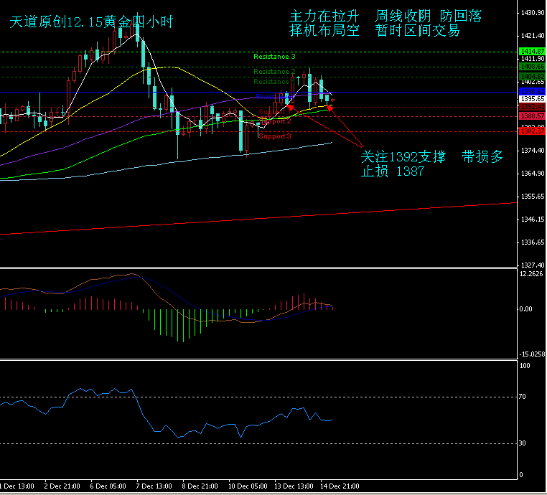Click the red 1382.37 support price tag
Viewport: 547px width, 495px height.
coord(531,131)
